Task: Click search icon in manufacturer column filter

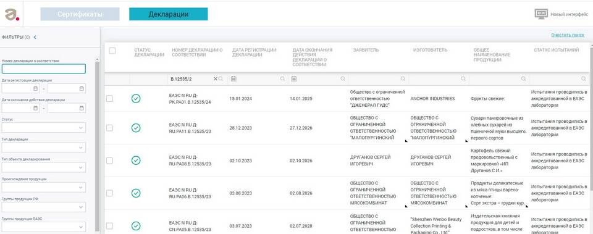Action: pos(463,78)
